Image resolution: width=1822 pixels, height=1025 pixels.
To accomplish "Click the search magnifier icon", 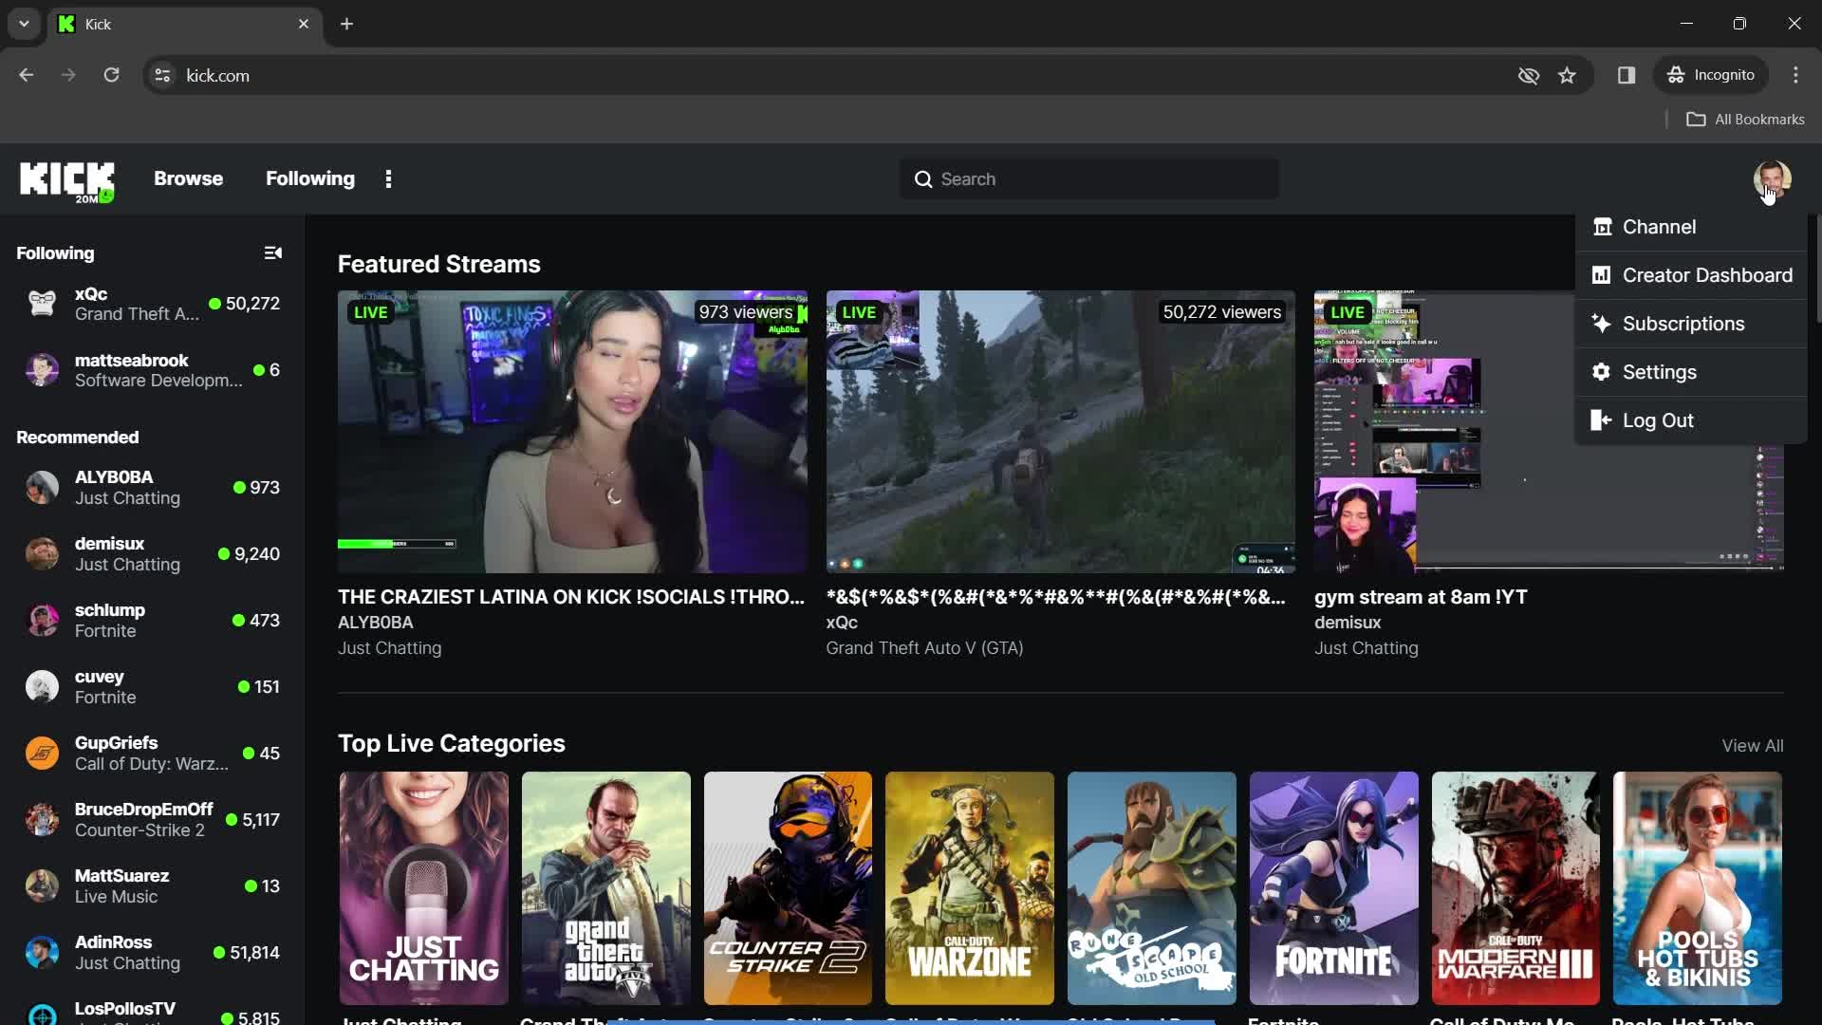I will pyautogui.click(x=922, y=179).
